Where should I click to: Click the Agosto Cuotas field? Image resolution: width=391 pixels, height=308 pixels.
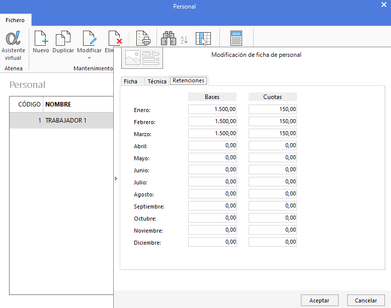point(273,194)
